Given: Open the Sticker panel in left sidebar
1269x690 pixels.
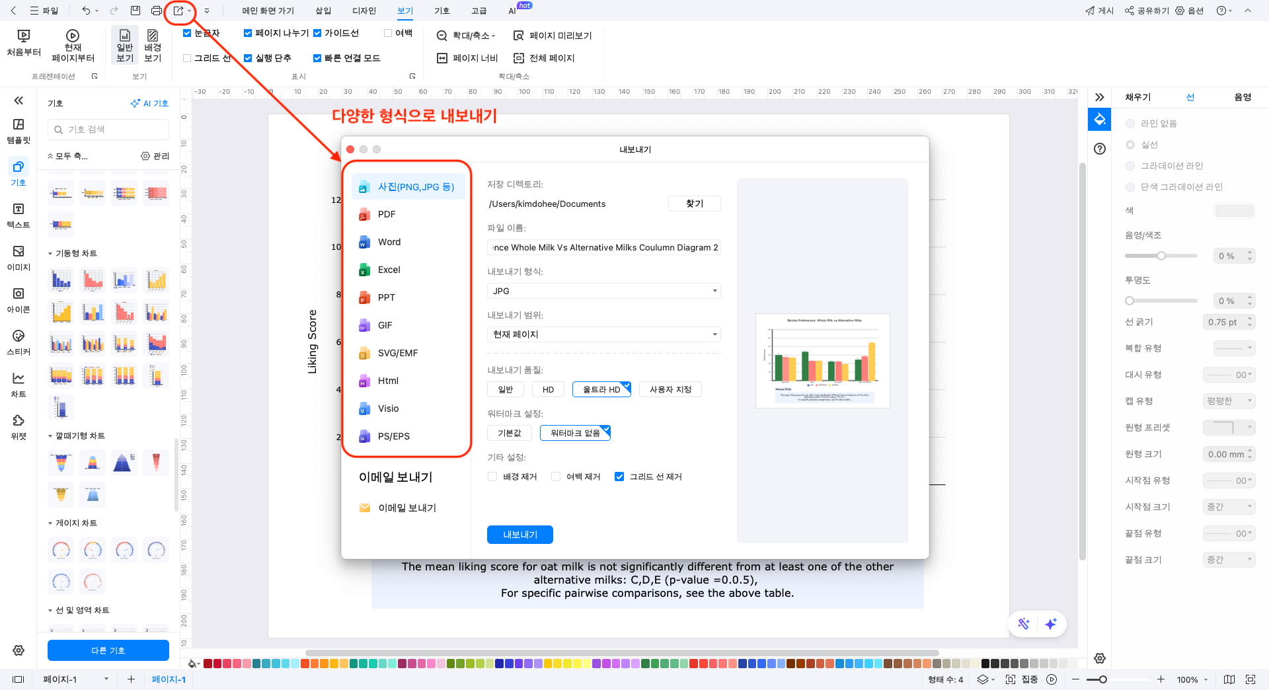Looking at the screenshot, I should click(19, 342).
